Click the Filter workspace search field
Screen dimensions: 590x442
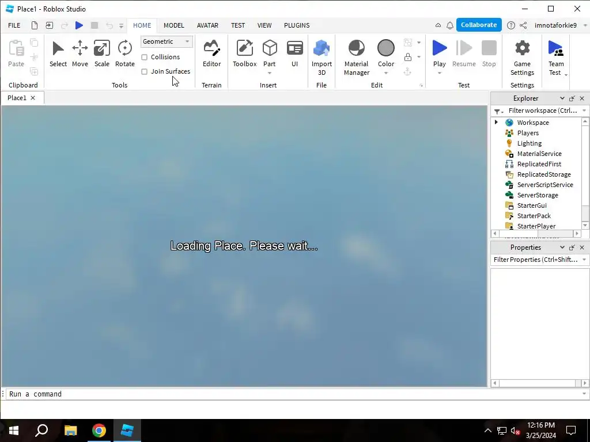(x=543, y=110)
